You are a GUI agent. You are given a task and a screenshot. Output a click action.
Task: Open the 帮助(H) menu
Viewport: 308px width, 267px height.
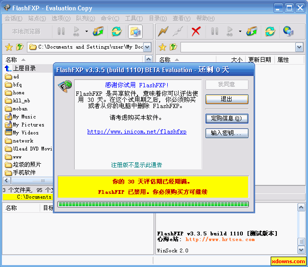point(205,18)
